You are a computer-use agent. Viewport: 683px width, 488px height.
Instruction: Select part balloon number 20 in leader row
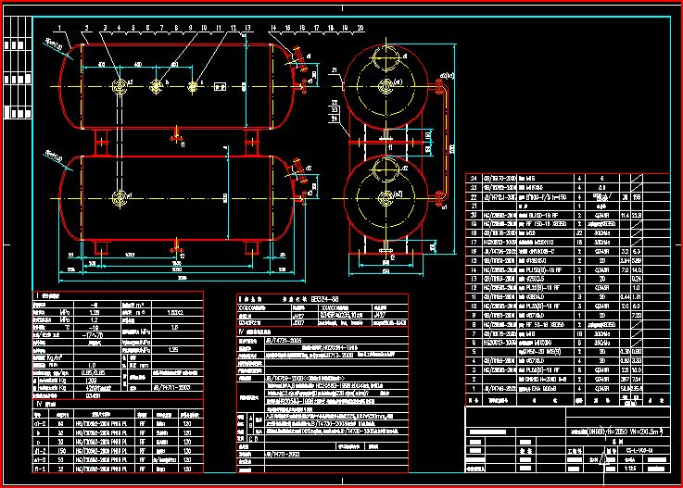pyautogui.click(x=360, y=28)
